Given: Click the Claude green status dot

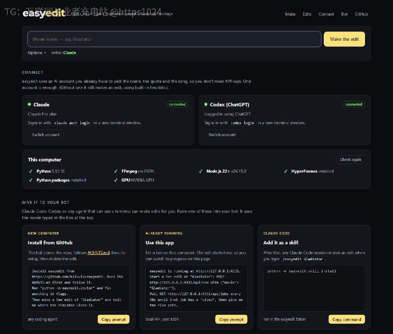Looking at the screenshot, I should pyautogui.click(x=29, y=104).
